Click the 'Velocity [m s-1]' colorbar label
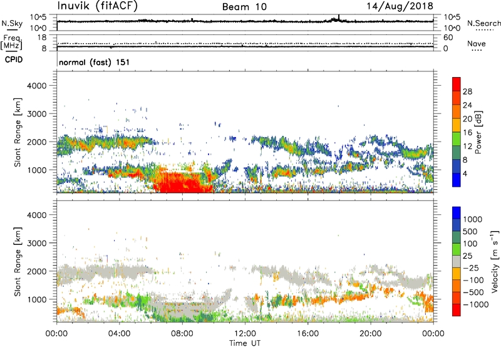 click(x=495, y=261)
